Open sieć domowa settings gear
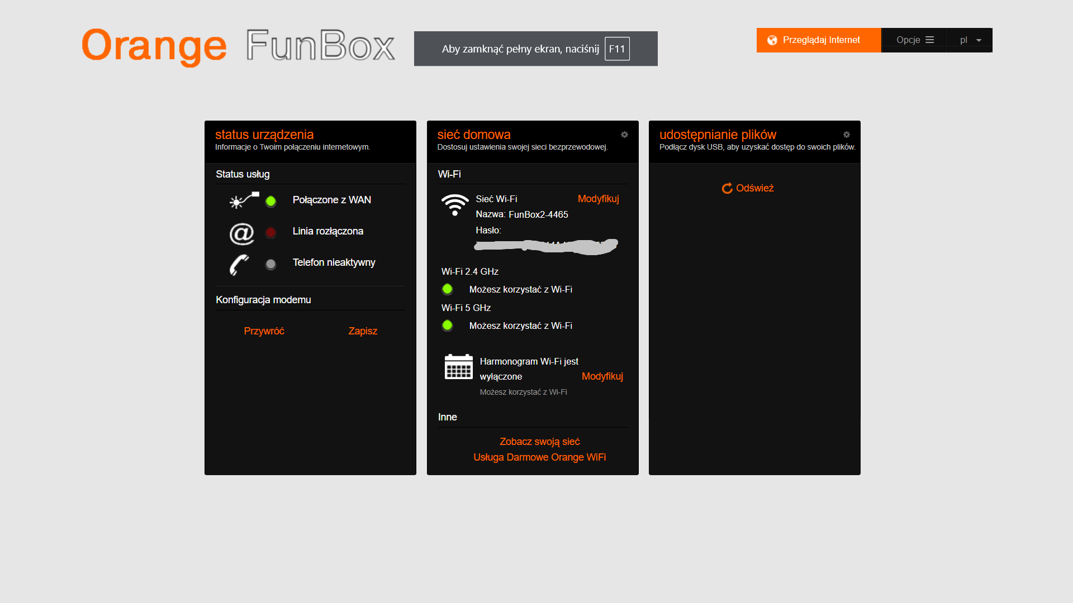The height and width of the screenshot is (603, 1073). [x=624, y=135]
